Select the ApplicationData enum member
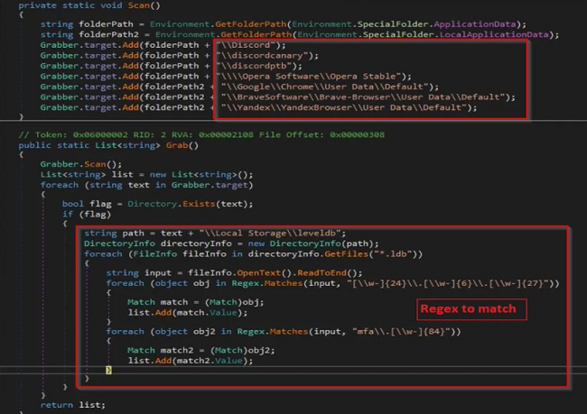Screen dimensions: 587x414 (475, 24)
